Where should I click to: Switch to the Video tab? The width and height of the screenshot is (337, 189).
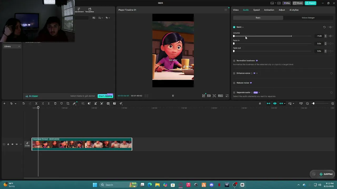[236, 10]
